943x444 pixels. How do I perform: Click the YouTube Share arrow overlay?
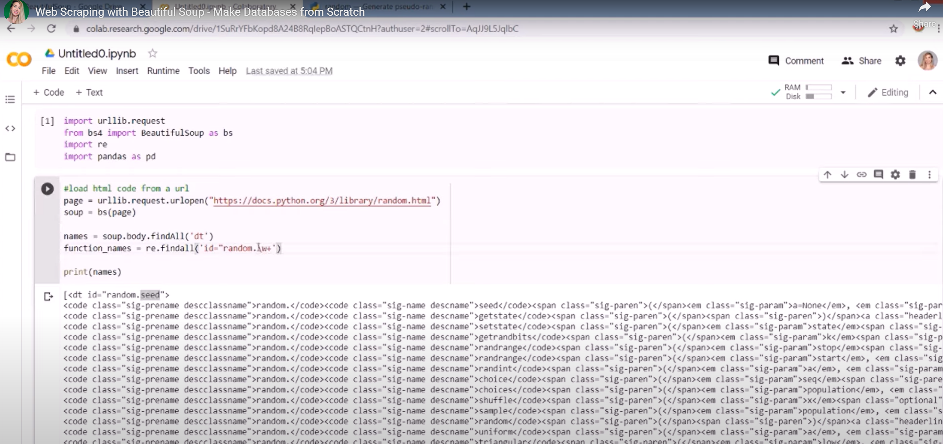pos(925,7)
